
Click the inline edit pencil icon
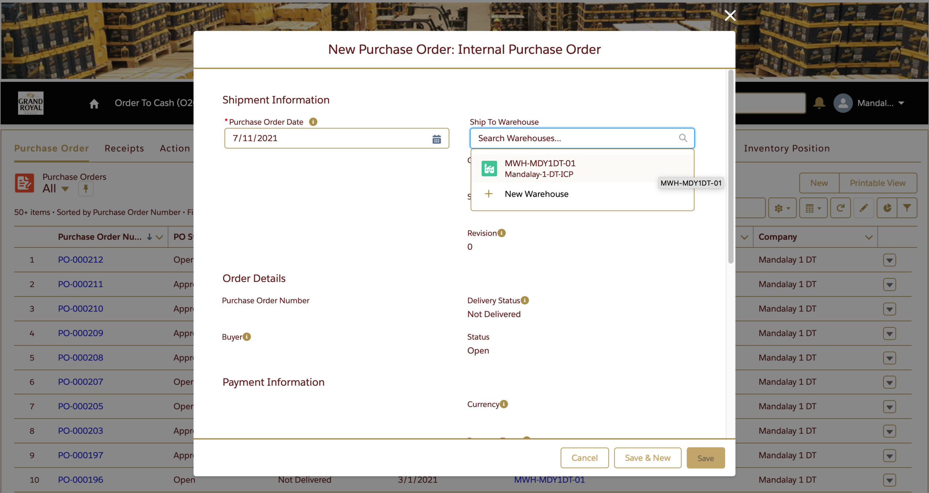click(864, 208)
